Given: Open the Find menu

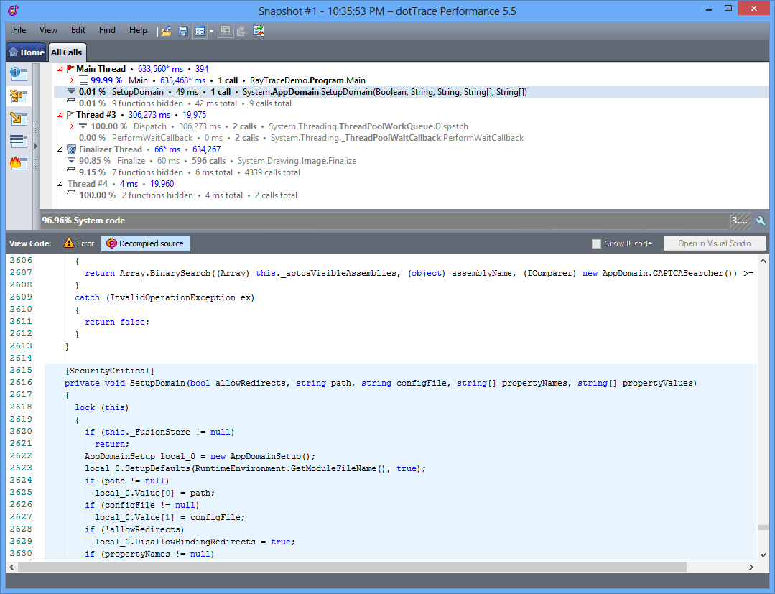Looking at the screenshot, I should [x=107, y=30].
